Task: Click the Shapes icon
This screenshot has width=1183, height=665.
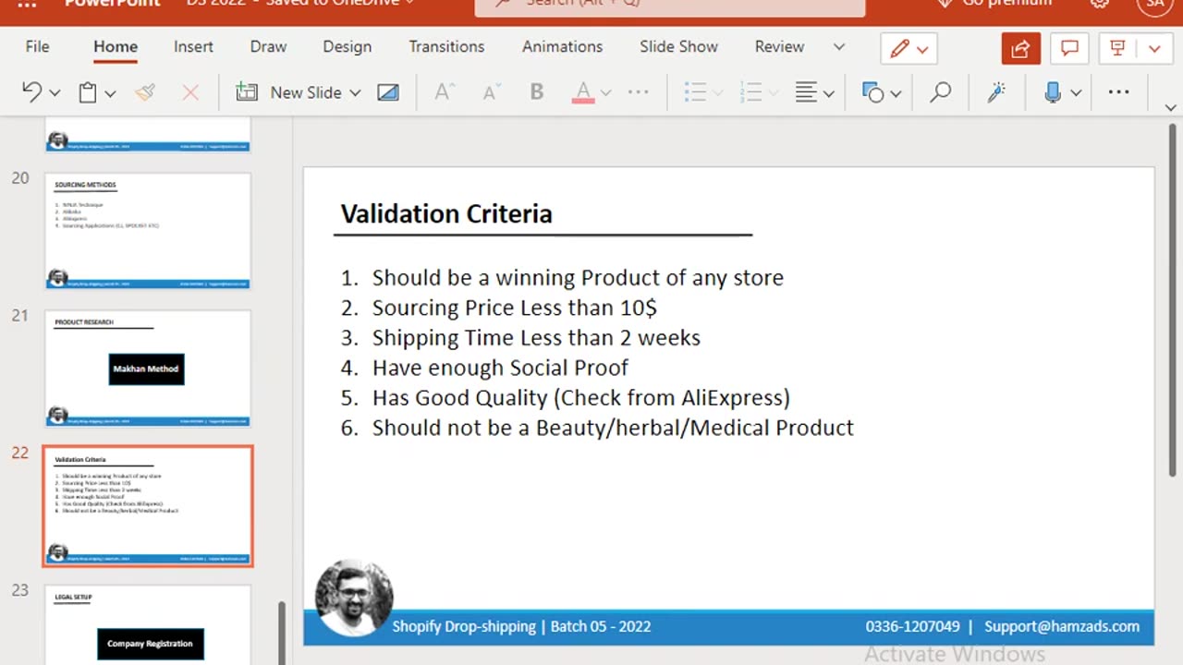Action: (872, 92)
